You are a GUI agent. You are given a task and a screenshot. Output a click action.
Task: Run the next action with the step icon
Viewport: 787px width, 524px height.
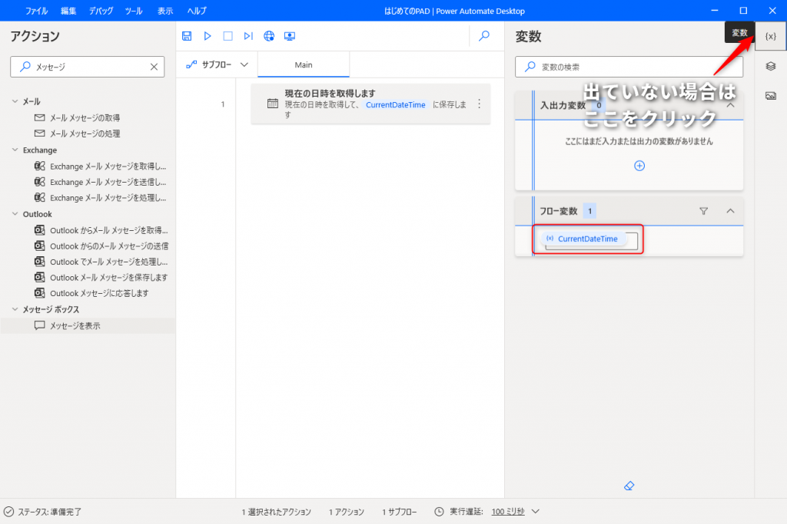248,36
